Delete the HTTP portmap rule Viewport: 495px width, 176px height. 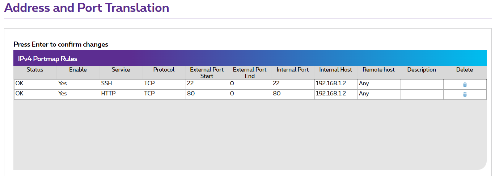[465, 94]
